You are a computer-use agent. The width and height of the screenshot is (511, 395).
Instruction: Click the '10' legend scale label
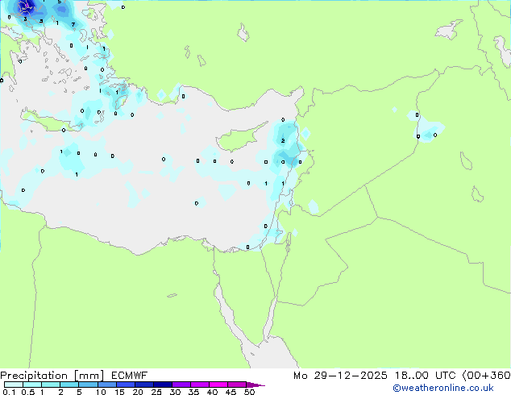click(x=101, y=392)
